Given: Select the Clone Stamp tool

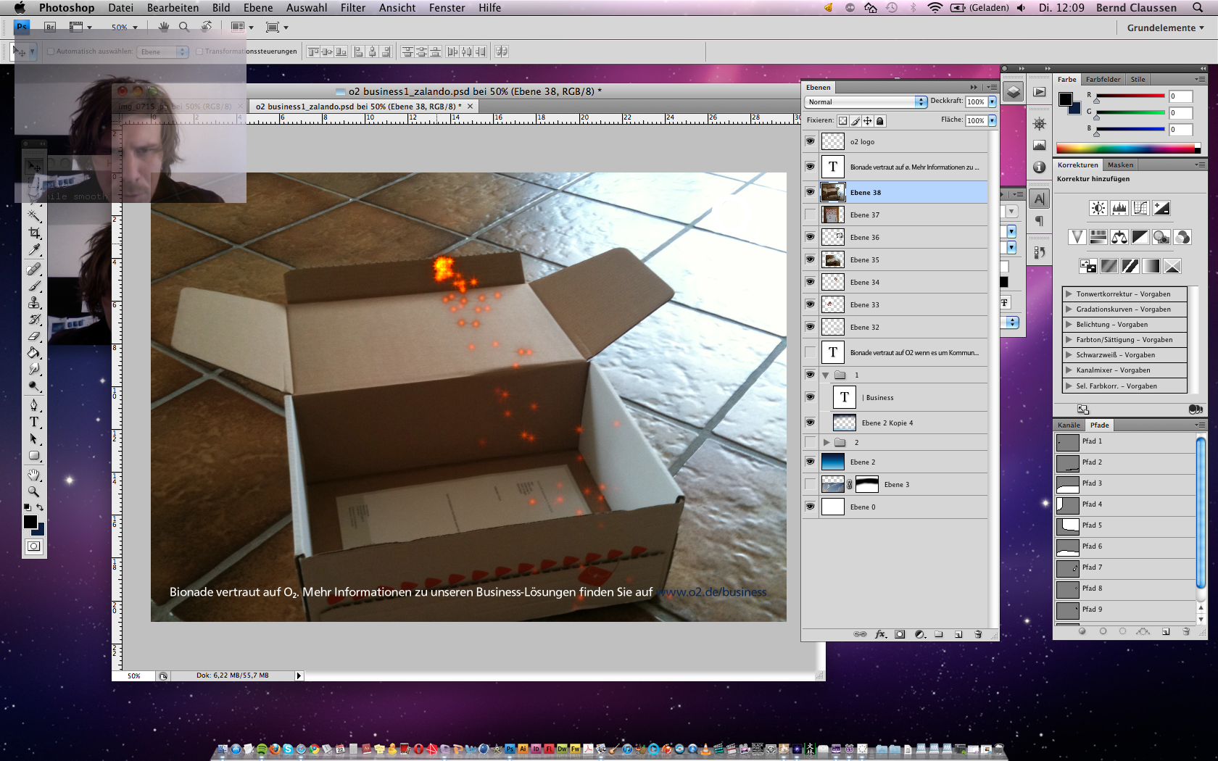Looking at the screenshot, I should coord(34,302).
